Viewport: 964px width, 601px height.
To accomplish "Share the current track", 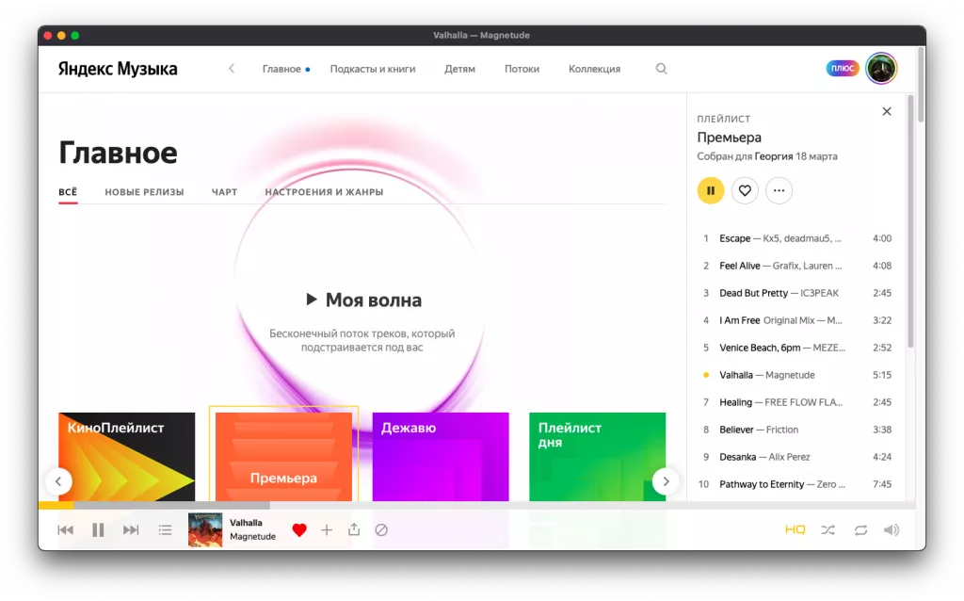I will [x=354, y=529].
